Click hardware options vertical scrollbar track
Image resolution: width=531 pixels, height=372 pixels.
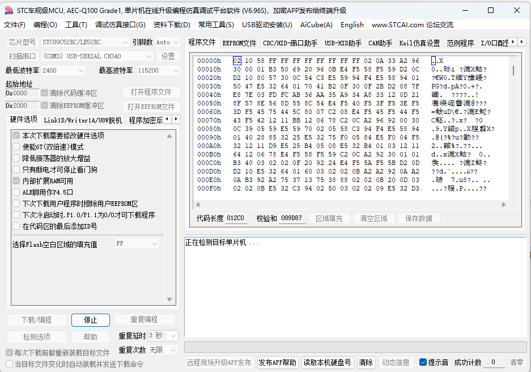pos(169,218)
